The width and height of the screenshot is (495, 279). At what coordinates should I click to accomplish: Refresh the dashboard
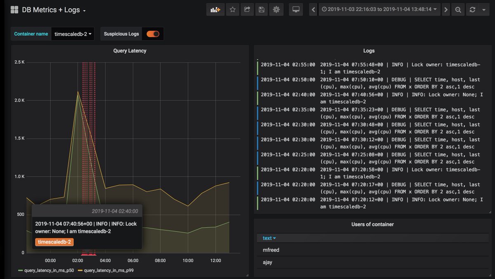click(472, 9)
